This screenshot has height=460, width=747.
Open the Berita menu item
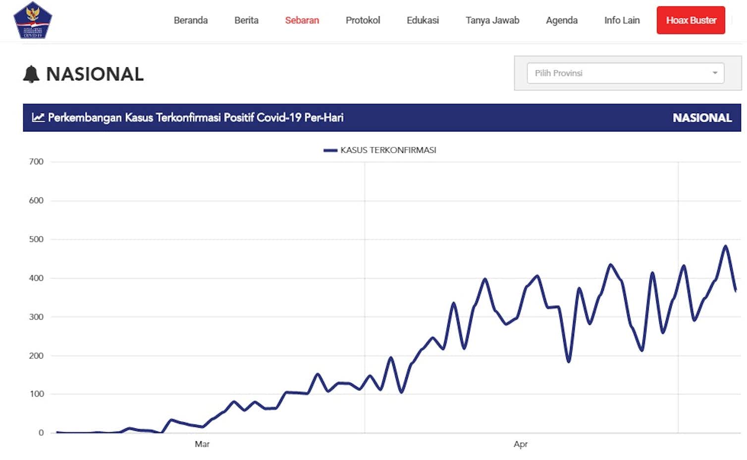point(246,20)
